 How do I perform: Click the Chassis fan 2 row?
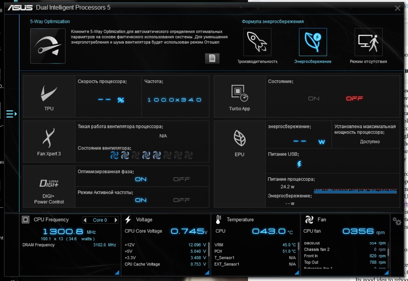(345, 249)
